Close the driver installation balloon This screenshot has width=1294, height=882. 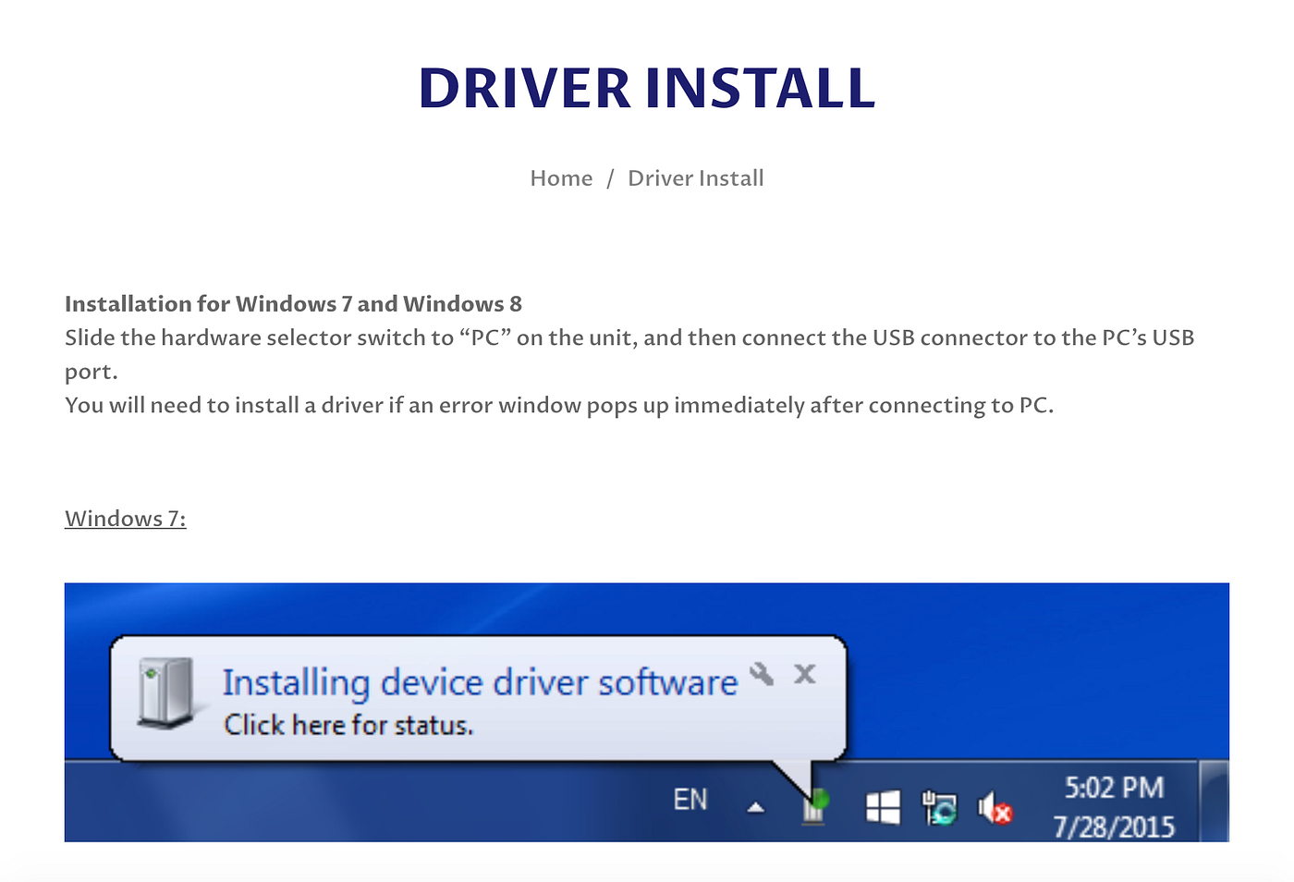tap(805, 674)
